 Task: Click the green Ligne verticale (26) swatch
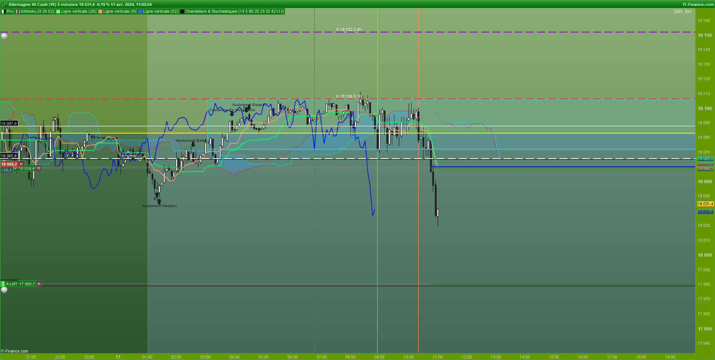(58, 12)
